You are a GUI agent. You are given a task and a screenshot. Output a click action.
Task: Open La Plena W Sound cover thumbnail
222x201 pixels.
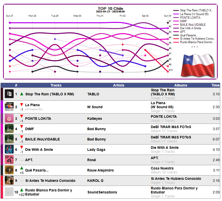(x=9, y=107)
